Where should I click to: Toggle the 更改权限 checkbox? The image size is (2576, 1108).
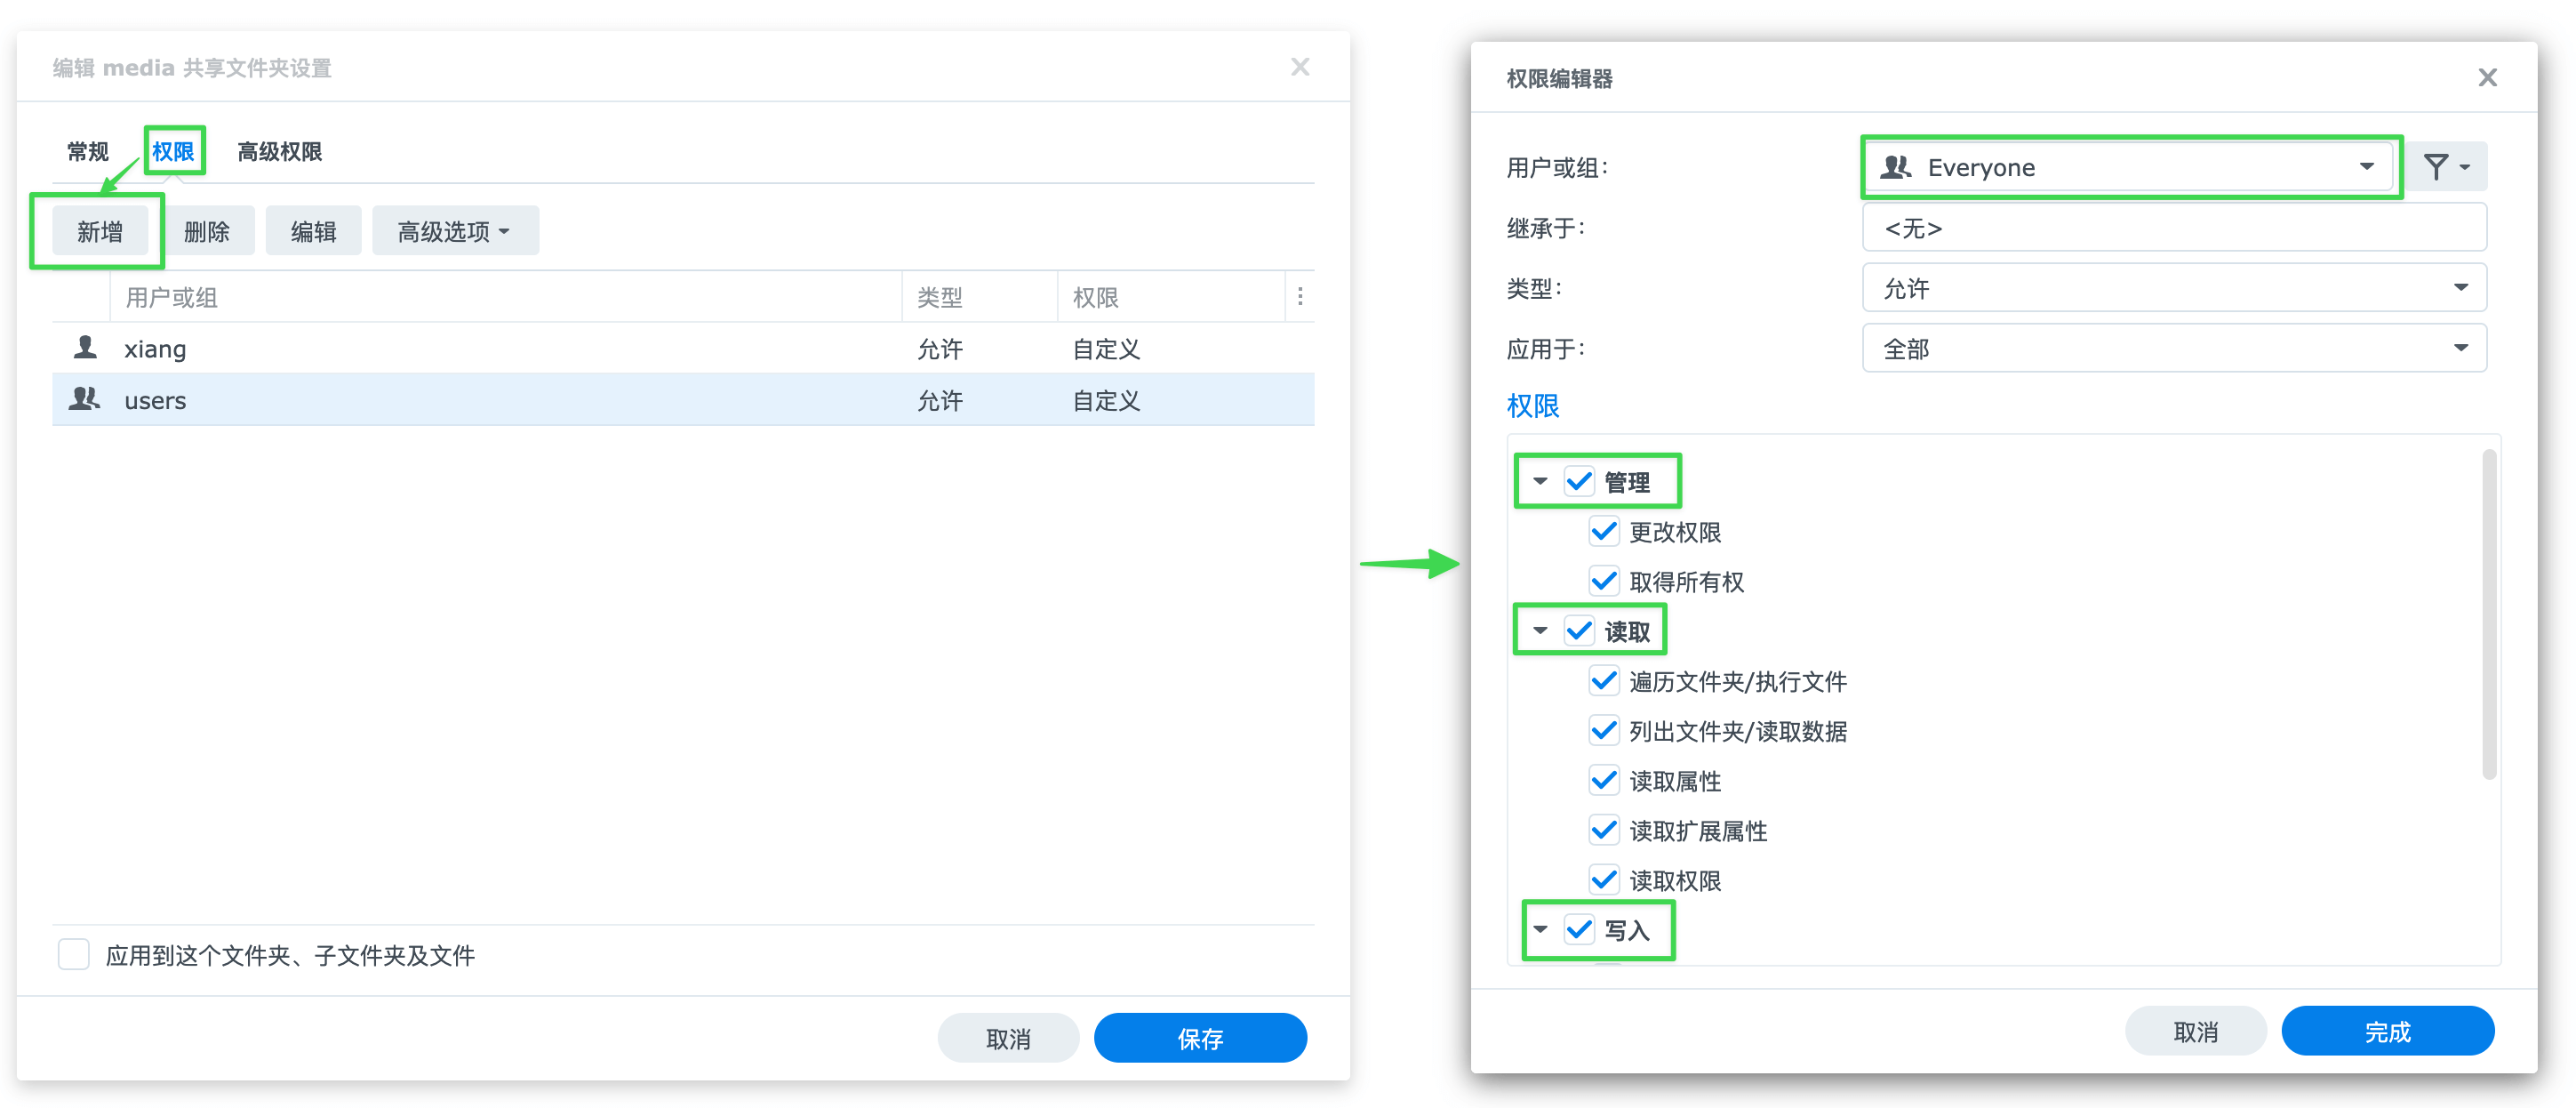coord(1604,532)
